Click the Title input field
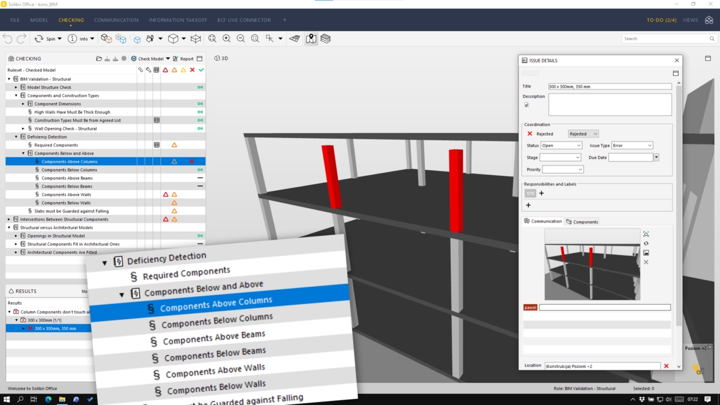720x405 pixels. 610,86
